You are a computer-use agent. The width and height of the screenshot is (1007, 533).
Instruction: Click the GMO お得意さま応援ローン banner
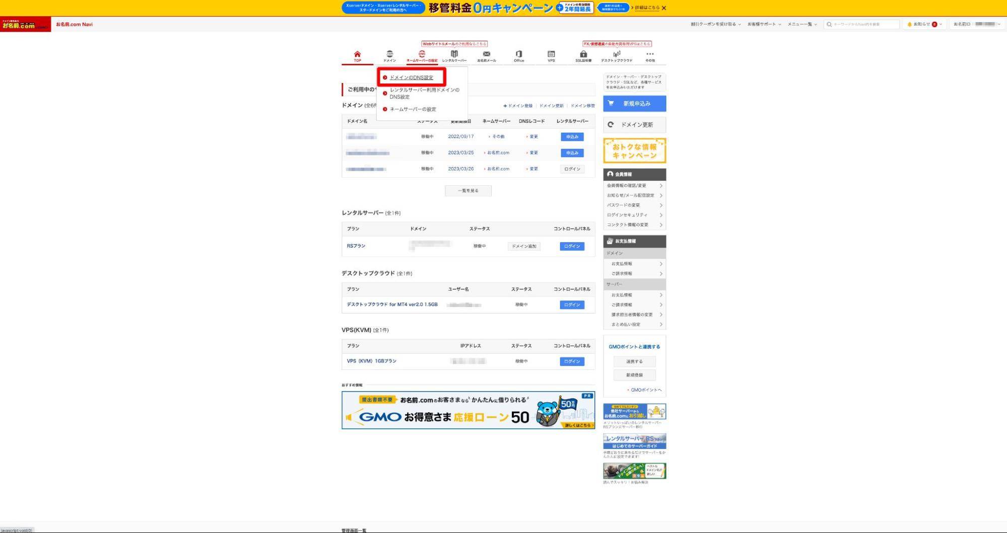click(x=468, y=410)
